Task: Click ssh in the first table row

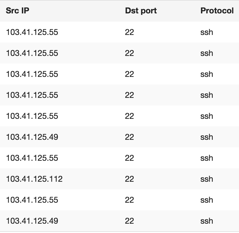Action: pos(207,32)
